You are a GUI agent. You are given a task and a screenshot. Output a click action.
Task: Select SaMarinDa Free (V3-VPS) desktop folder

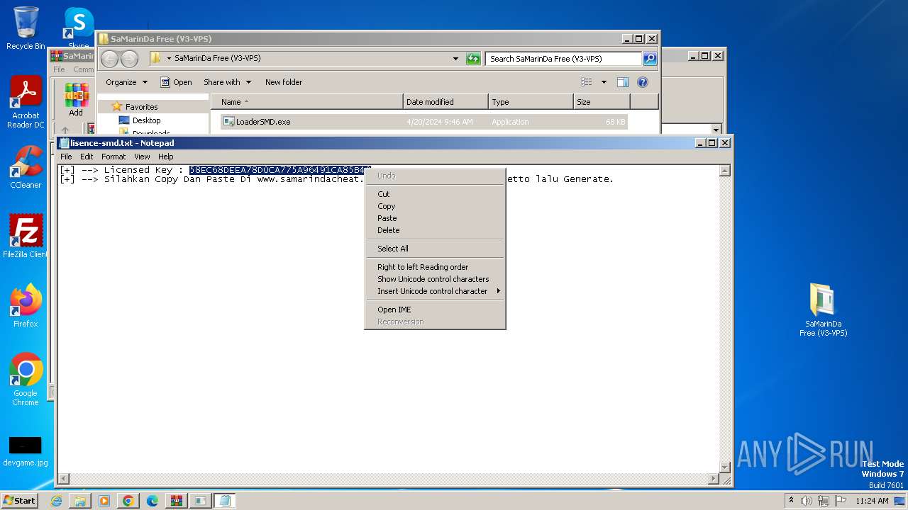[823, 310]
